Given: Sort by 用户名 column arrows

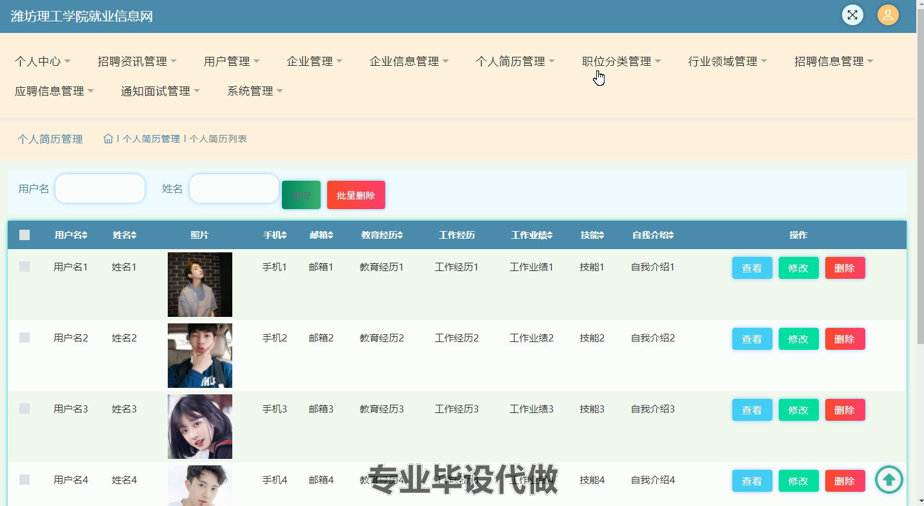Looking at the screenshot, I should click(85, 236).
